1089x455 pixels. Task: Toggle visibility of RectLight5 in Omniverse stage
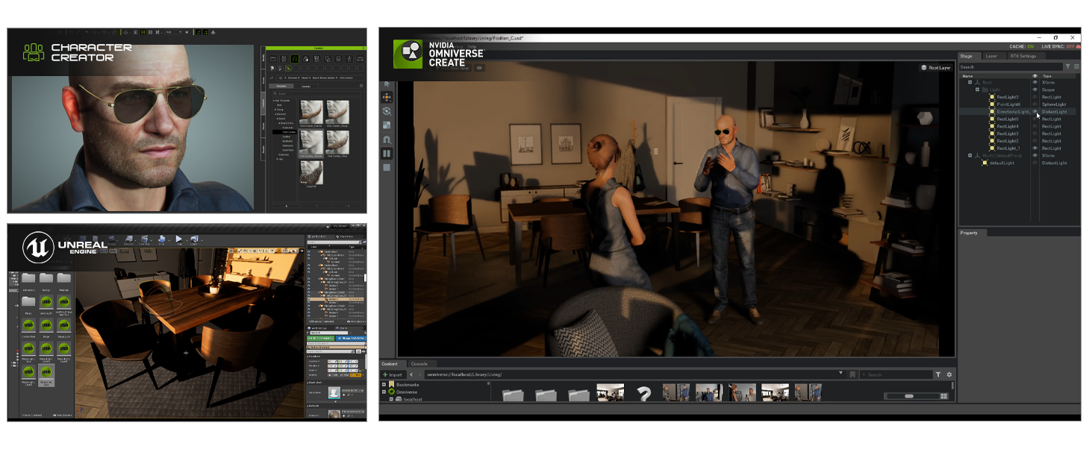click(1035, 97)
